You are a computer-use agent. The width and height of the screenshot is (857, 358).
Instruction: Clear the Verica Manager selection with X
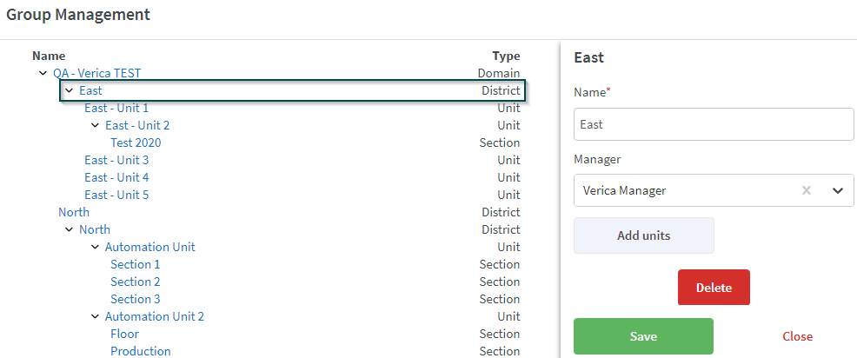pos(807,191)
